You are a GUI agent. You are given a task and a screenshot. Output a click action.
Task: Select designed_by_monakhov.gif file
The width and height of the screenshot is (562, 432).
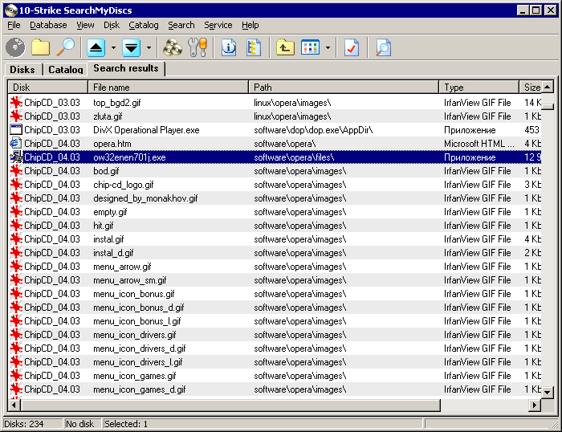[x=275, y=198]
